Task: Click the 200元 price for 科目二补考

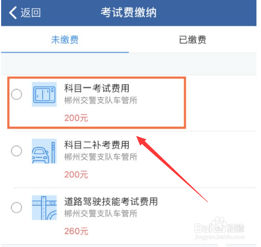Action: tap(76, 174)
